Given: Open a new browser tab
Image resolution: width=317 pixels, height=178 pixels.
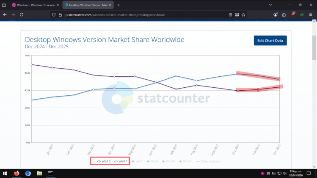Looking at the screenshot, I should [x=119, y=5].
